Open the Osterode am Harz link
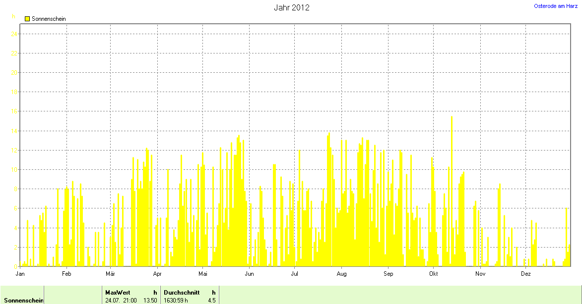Image resolution: width=582 pixels, height=304 pixels. 556,6
